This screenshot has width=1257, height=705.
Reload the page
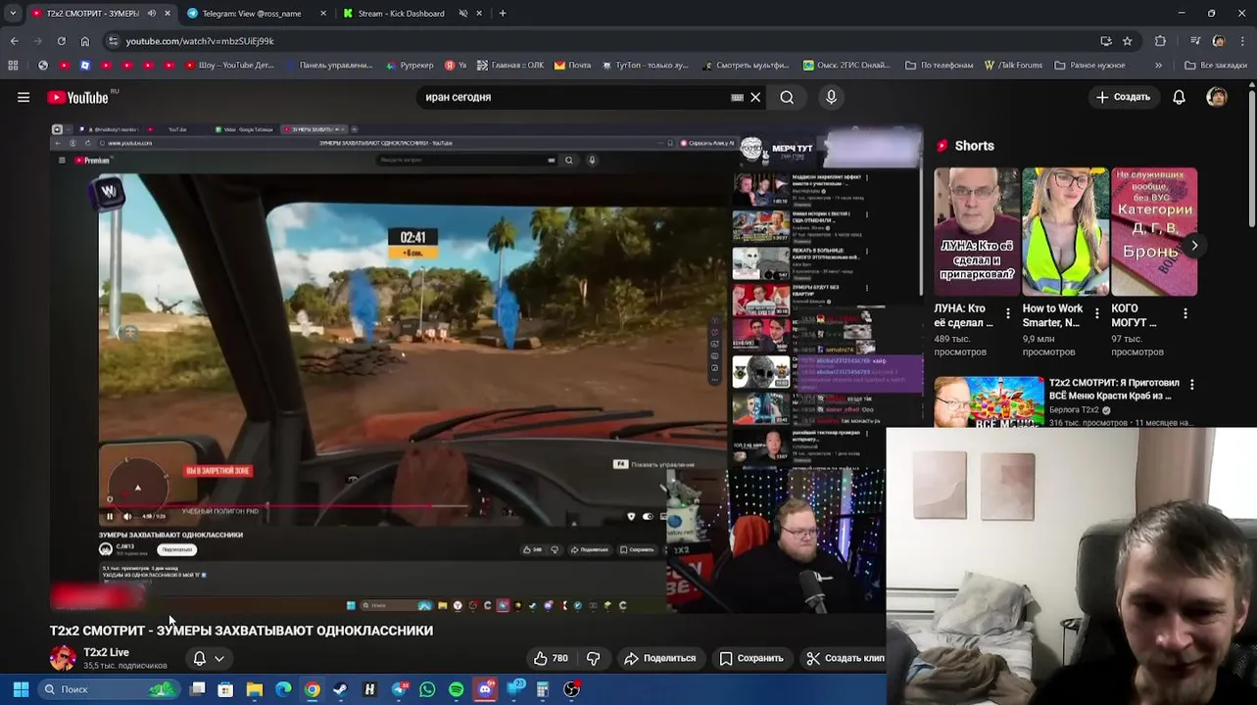coord(61,41)
